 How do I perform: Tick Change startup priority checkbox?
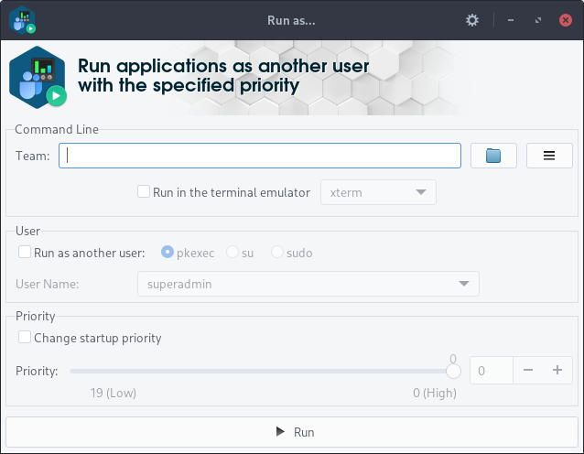25,338
